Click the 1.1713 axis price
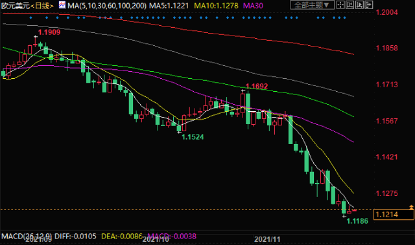Screen dimensions: 415x245 coord(386,85)
